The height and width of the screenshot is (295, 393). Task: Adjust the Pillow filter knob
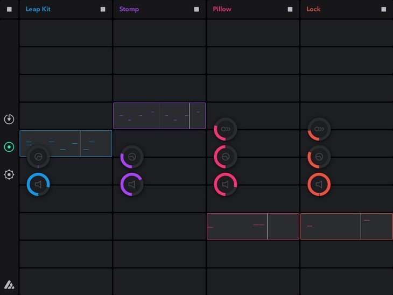click(226, 157)
